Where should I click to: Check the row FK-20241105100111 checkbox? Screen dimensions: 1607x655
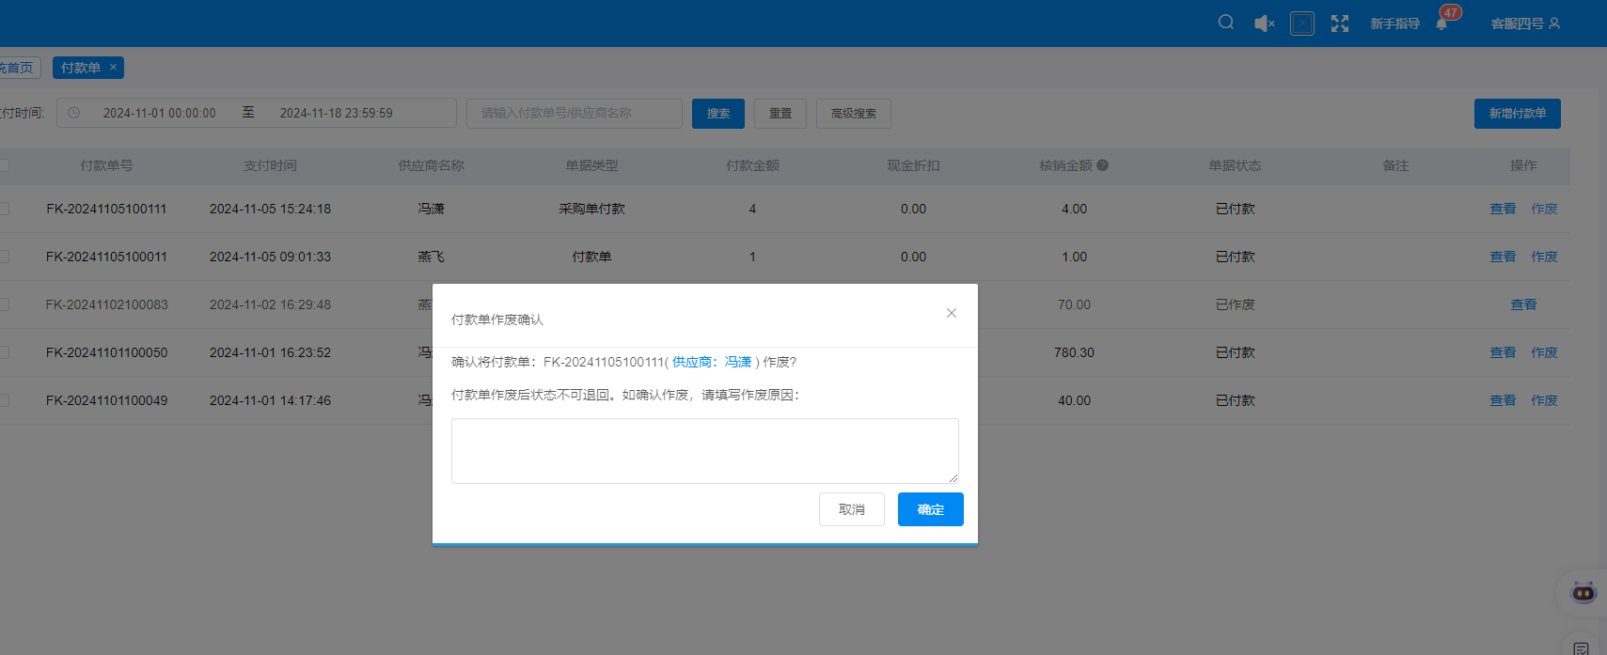coord(4,209)
